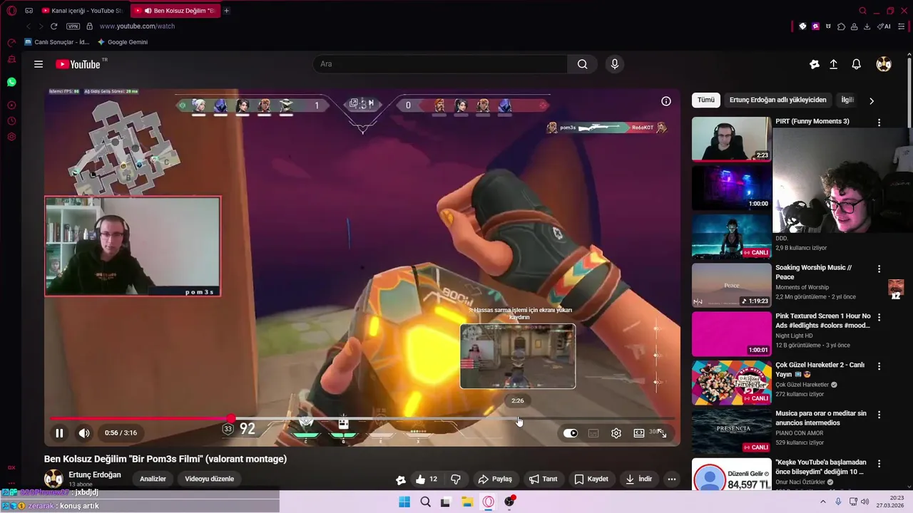The width and height of the screenshot is (913, 513).
Task: Open Opera extensions cube icon
Action: click(842, 26)
